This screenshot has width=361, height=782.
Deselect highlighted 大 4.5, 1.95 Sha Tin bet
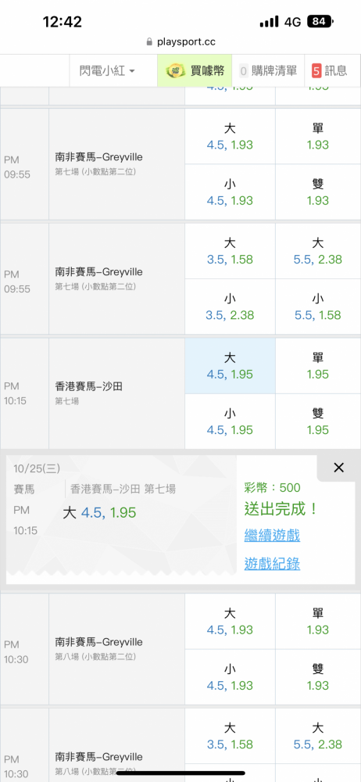(230, 365)
